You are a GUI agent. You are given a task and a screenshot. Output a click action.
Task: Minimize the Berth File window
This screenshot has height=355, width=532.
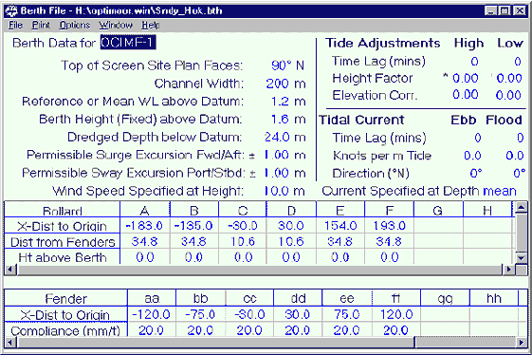[x=490, y=10]
